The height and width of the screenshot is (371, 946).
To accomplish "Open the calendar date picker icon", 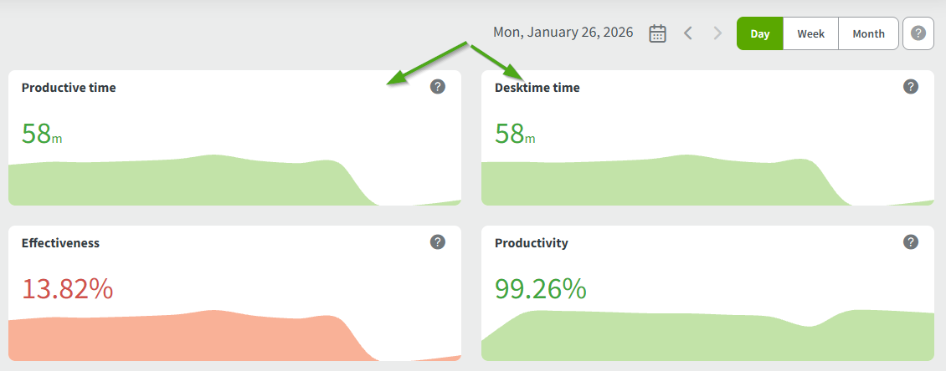I will pyautogui.click(x=658, y=33).
